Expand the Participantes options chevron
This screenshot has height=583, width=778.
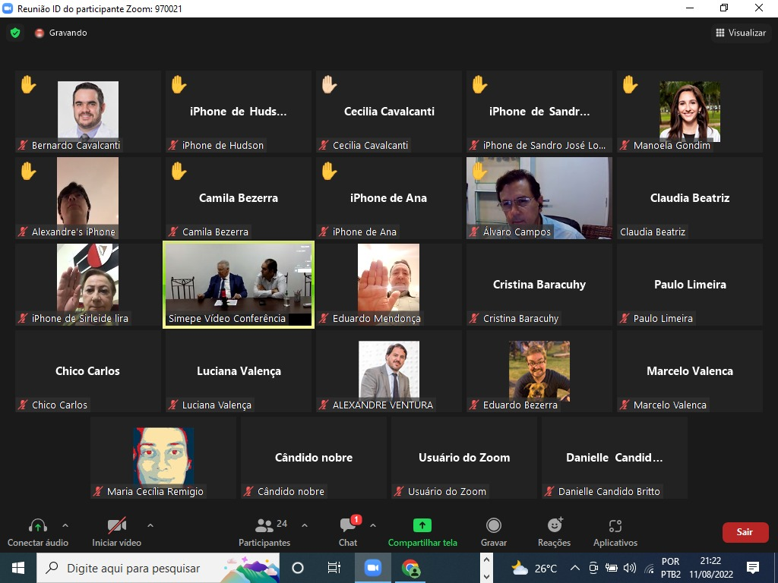coord(305,525)
